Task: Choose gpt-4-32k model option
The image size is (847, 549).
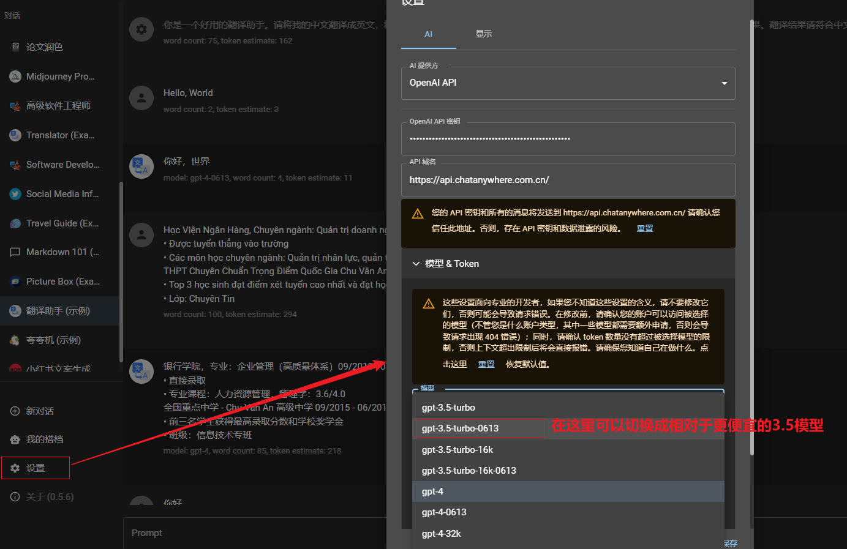Action: (x=442, y=534)
